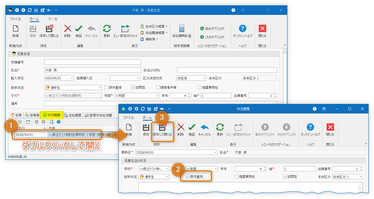Viewport: 374px width, 199px height.
Task: Click undo arrow in 児童生徒 quick access toolbar
Action: [x=49, y=10]
